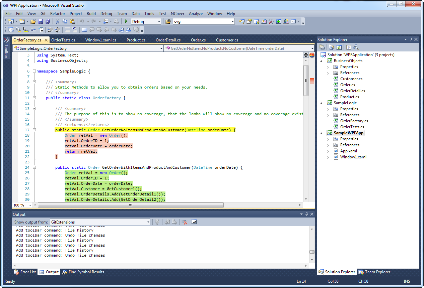Toggle auto-hide pin on Solution Explorer
This screenshot has width=424, height=288.
point(411,39)
